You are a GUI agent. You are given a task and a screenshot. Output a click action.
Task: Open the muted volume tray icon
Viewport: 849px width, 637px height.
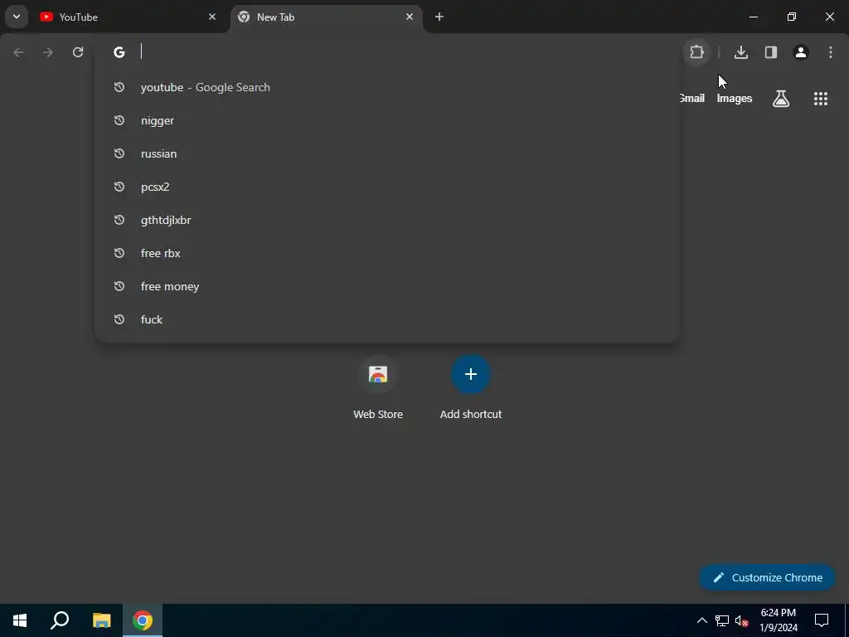click(741, 620)
